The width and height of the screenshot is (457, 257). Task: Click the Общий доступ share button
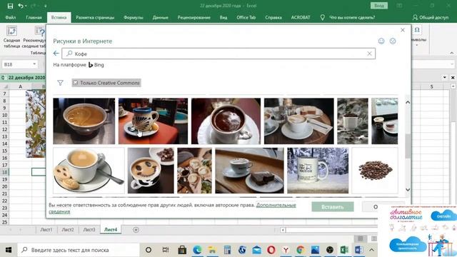[x=431, y=17]
